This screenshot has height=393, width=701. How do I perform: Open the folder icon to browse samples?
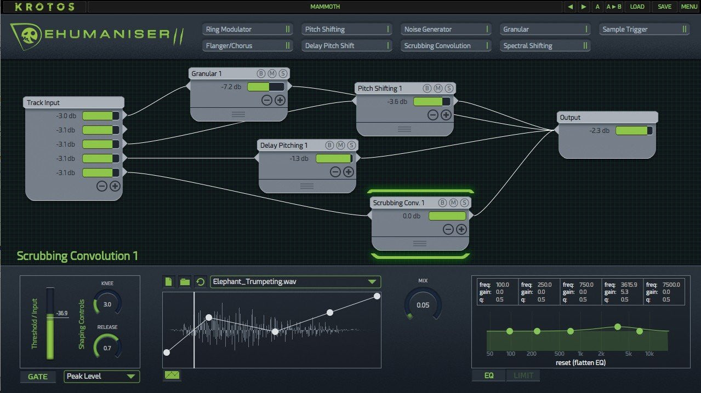click(185, 282)
